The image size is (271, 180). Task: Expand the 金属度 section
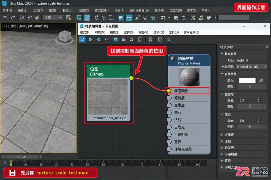pyautogui.click(x=222, y=135)
